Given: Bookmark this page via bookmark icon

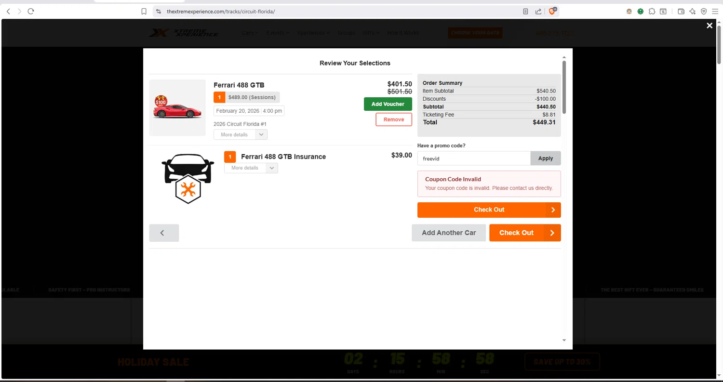Looking at the screenshot, I should click(x=144, y=11).
